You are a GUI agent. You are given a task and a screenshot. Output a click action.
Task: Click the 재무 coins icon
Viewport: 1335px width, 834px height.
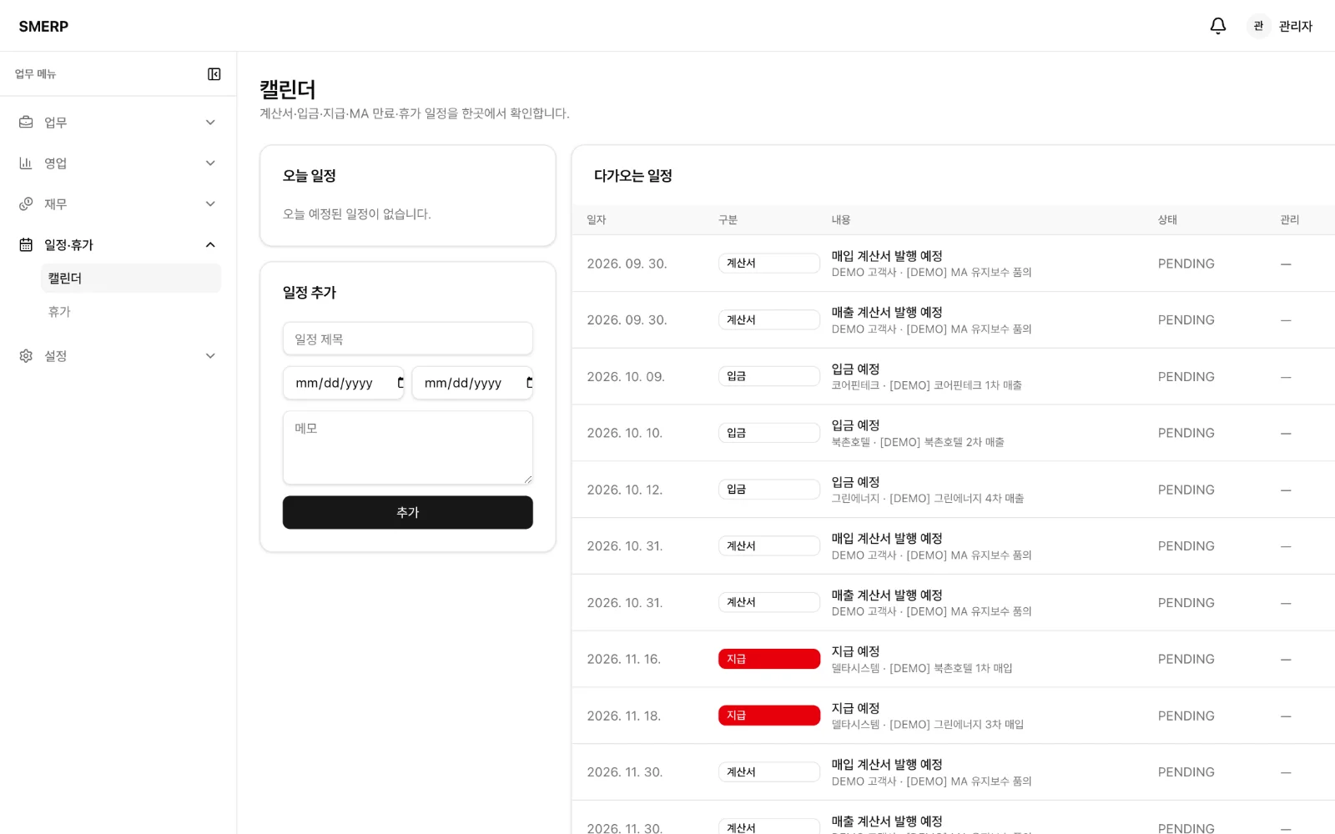(26, 204)
